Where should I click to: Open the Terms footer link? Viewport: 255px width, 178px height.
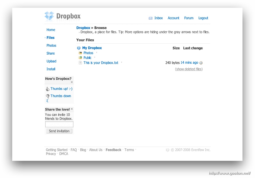tap(129, 150)
